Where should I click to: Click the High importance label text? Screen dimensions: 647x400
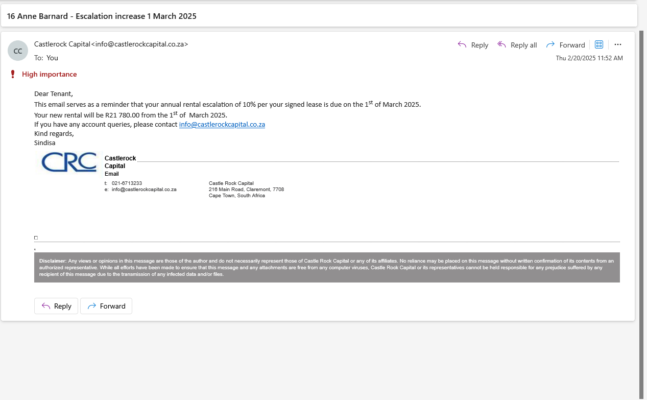[50, 75]
